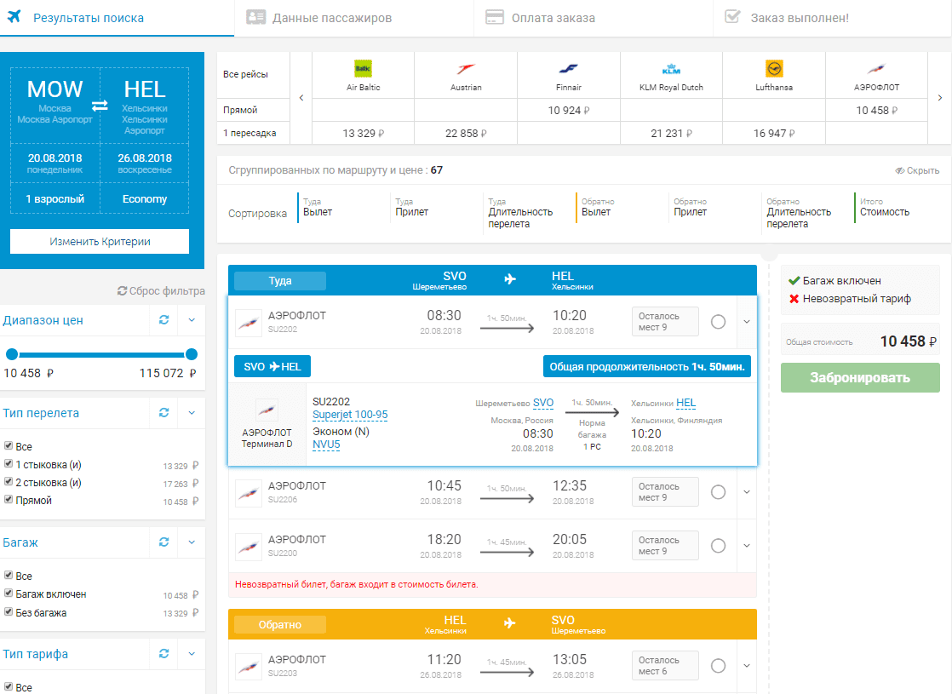Image resolution: width=952 pixels, height=694 pixels.
Task: Choose Lufthansa one-stop price 16 947 ₽
Action: click(x=774, y=133)
